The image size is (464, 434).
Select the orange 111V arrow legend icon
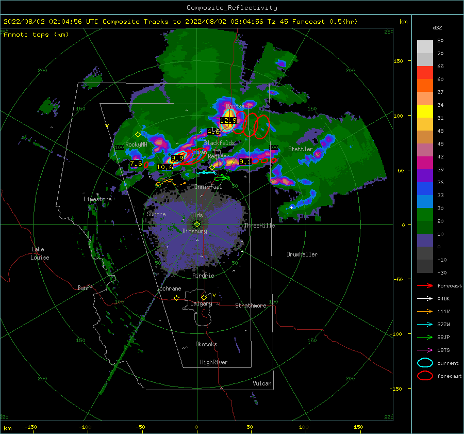click(x=425, y=311)
